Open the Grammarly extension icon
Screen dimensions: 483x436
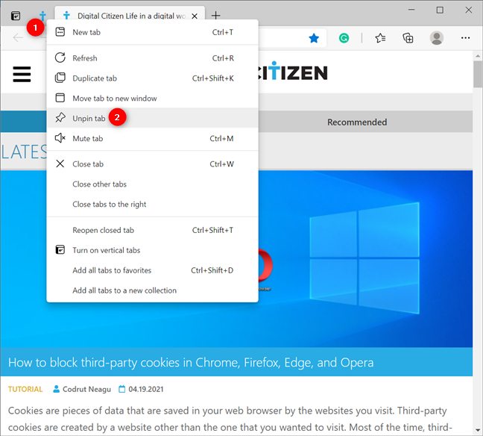pos(344,38)
